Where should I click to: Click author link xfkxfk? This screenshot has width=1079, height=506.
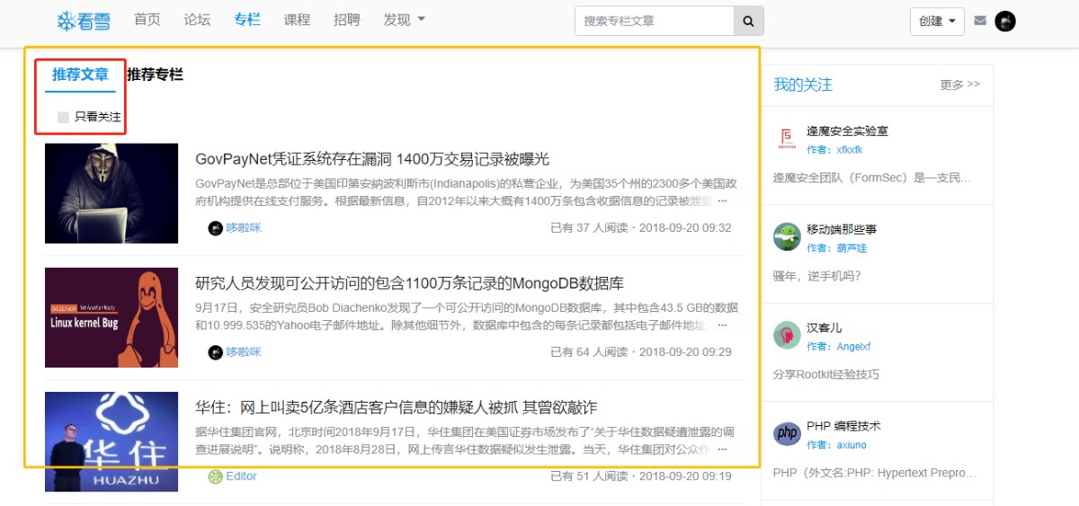(x=850, y=150)
